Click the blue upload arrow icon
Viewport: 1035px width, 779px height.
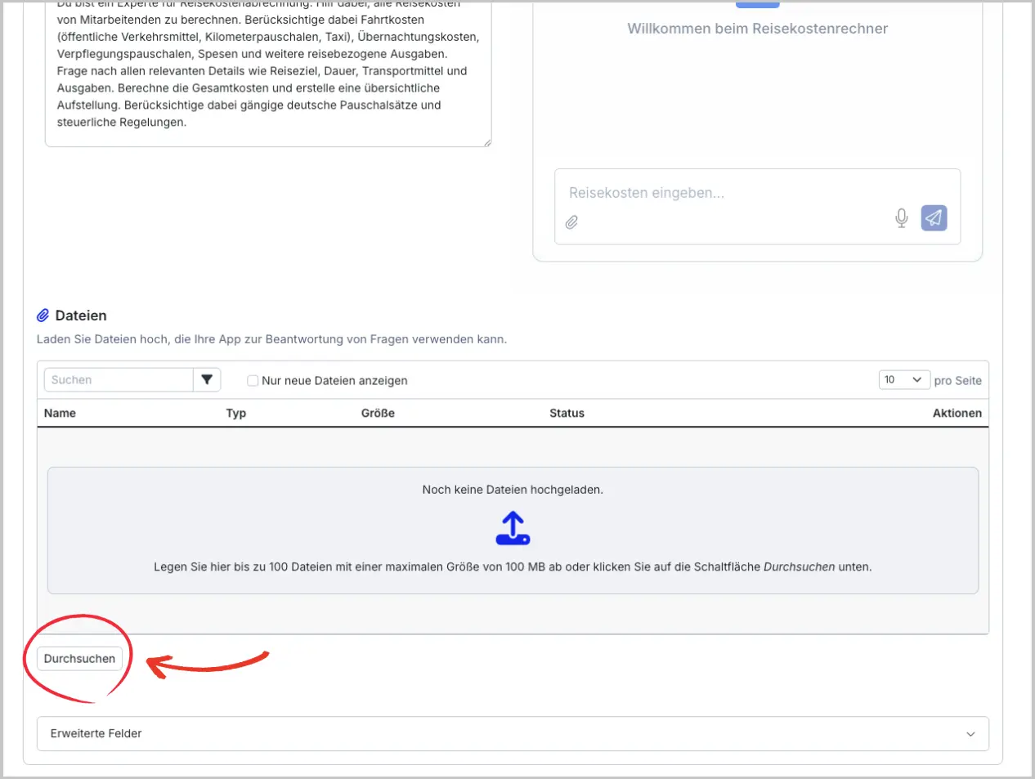513,528
